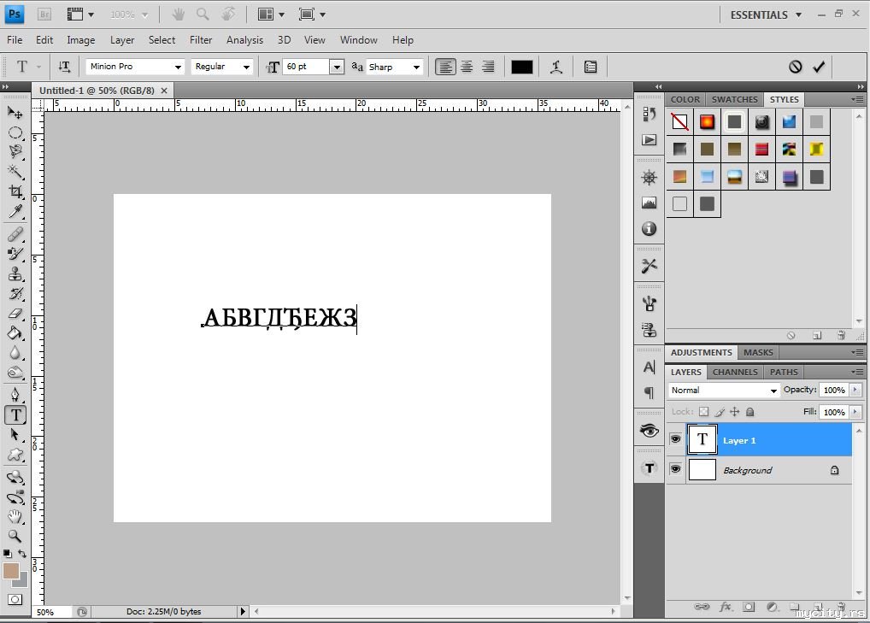Commit text edits with the checkmark
Image resolution: width=870 pixels, height=623 pixels.
(819, 67)
